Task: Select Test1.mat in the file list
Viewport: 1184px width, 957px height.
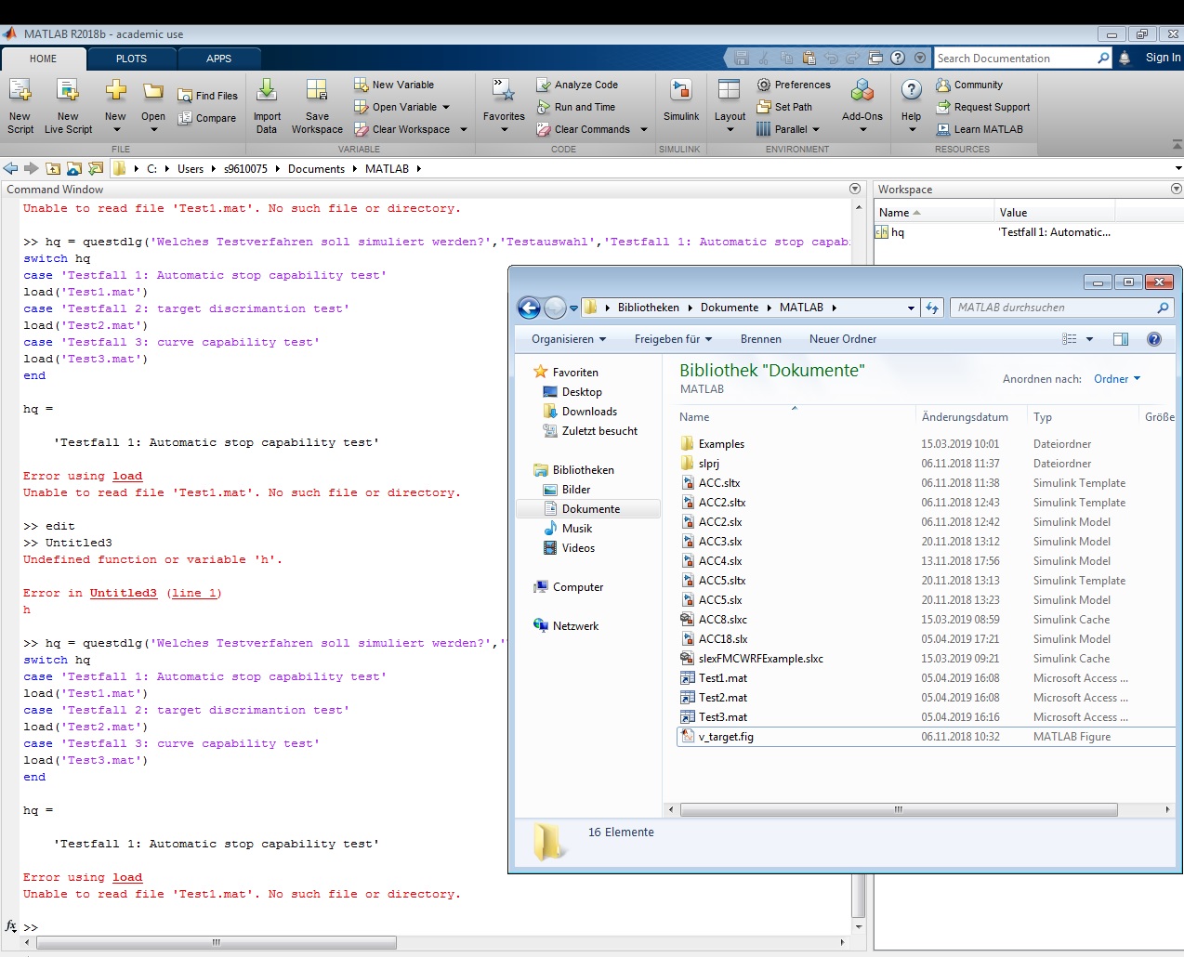Action: [x=722, y=678]
